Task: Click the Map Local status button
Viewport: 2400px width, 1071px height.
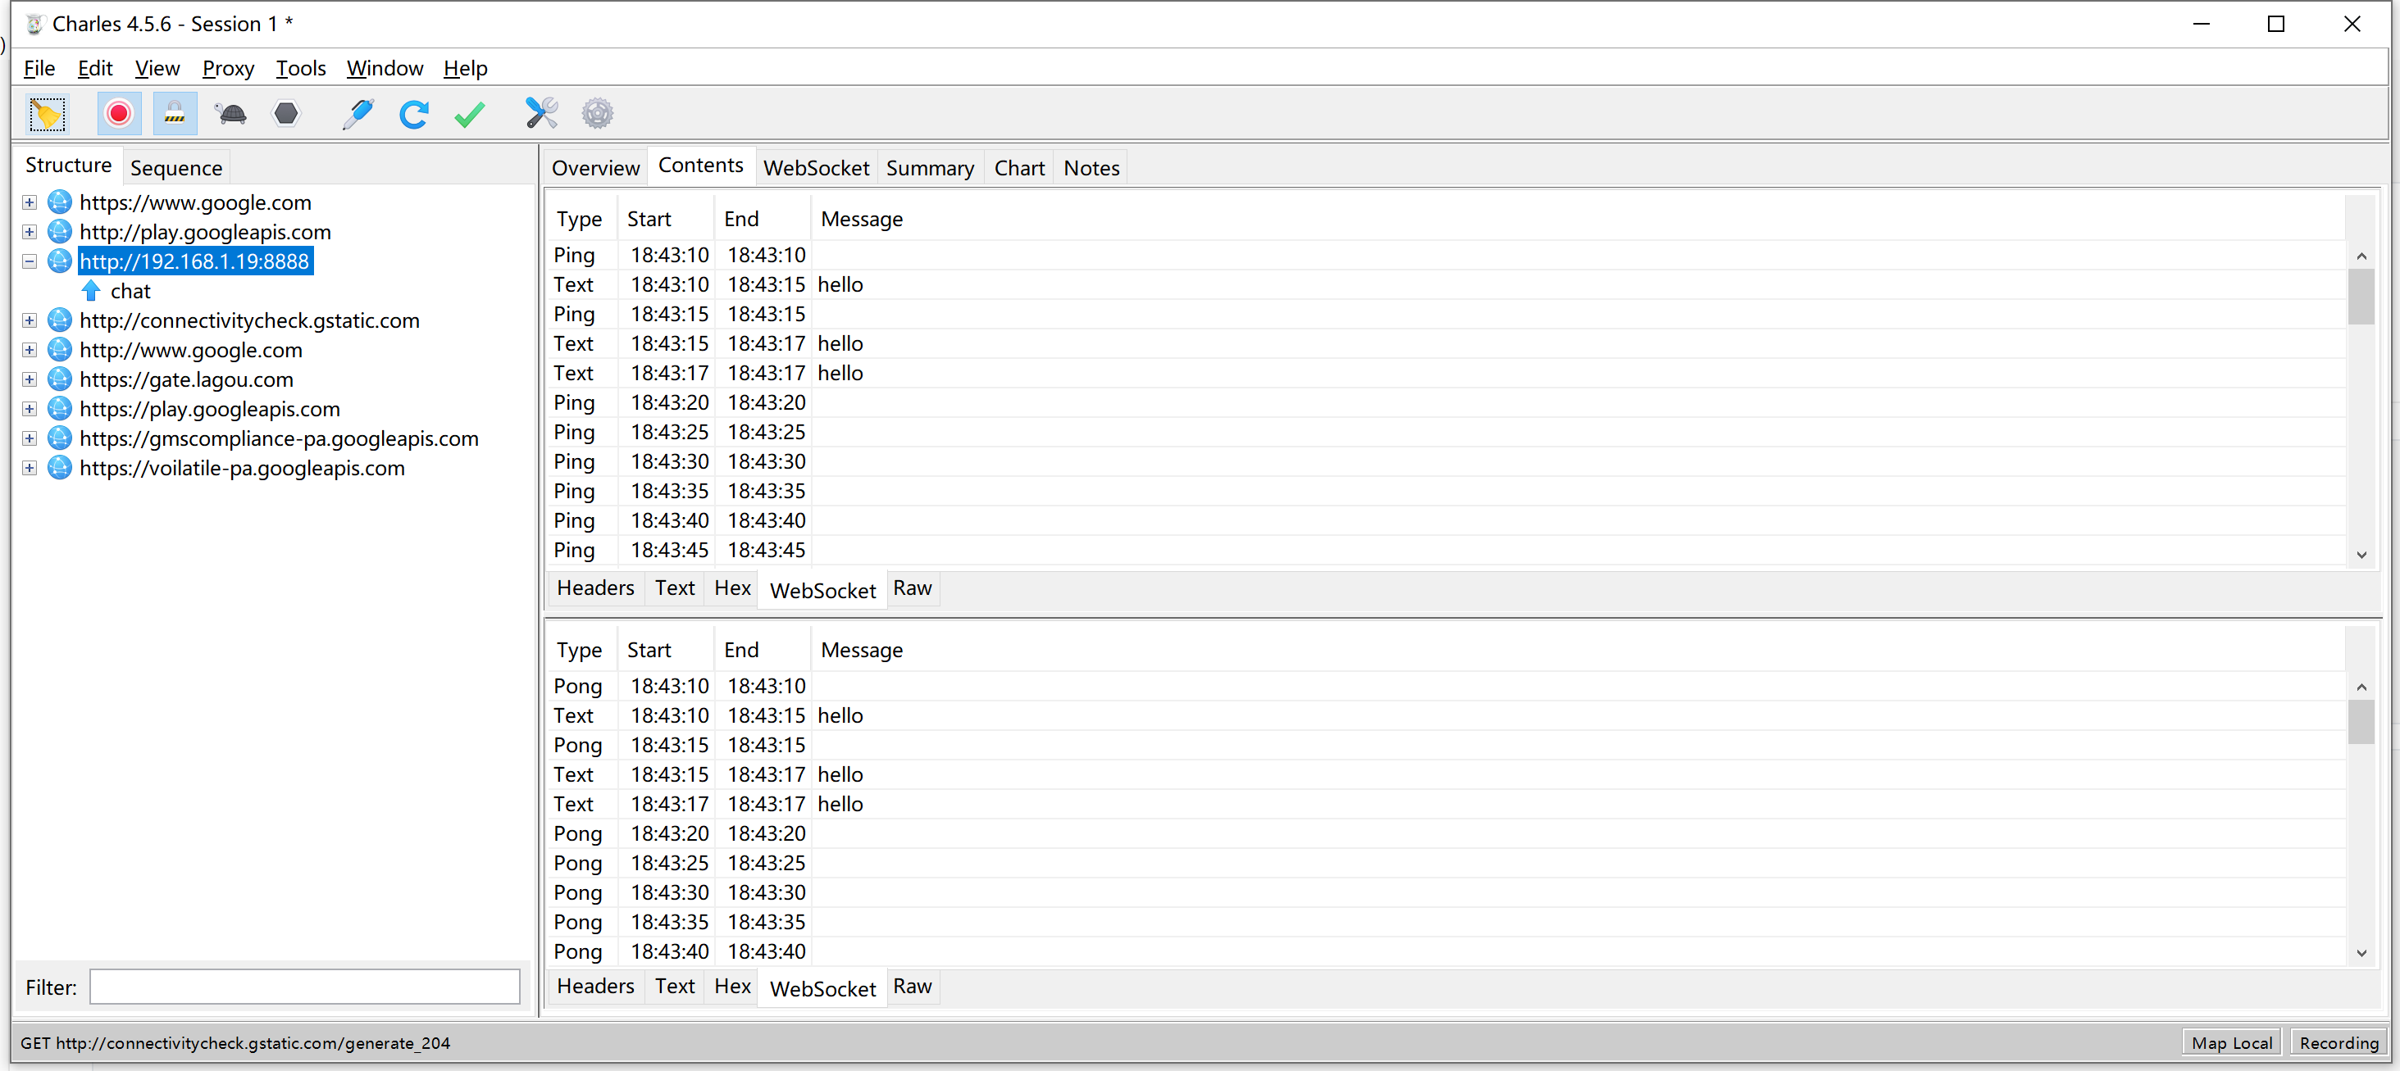Action: click(2231, 1042)
